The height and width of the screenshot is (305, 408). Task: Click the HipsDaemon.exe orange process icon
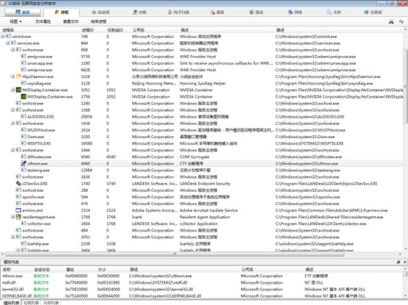click(18, 76)
